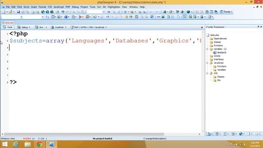The height and width of the screenshot is (148, 263).
Task: Open the Run dropdown arrow
Action: tap(46, 27)
